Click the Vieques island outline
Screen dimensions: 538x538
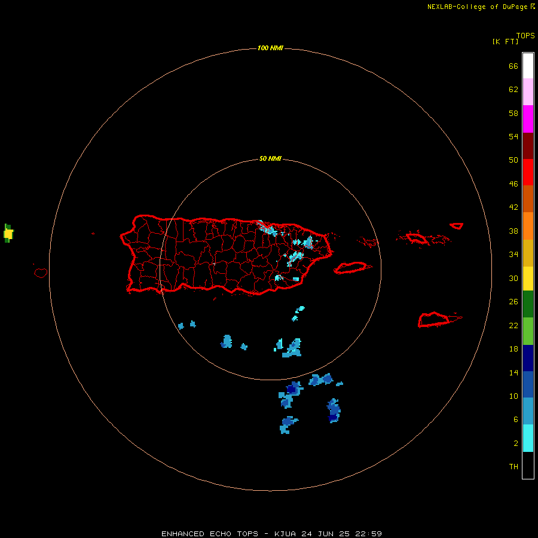tap(352, 268)
